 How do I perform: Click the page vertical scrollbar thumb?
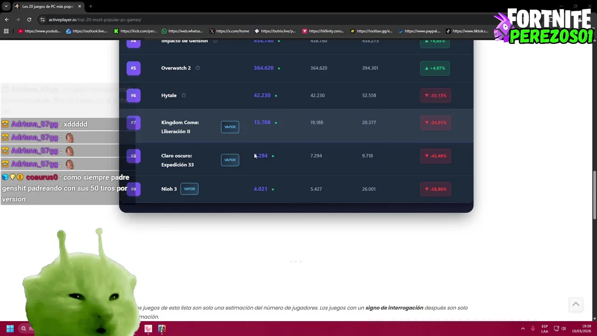pyautogui.click(x=594, y=195)
